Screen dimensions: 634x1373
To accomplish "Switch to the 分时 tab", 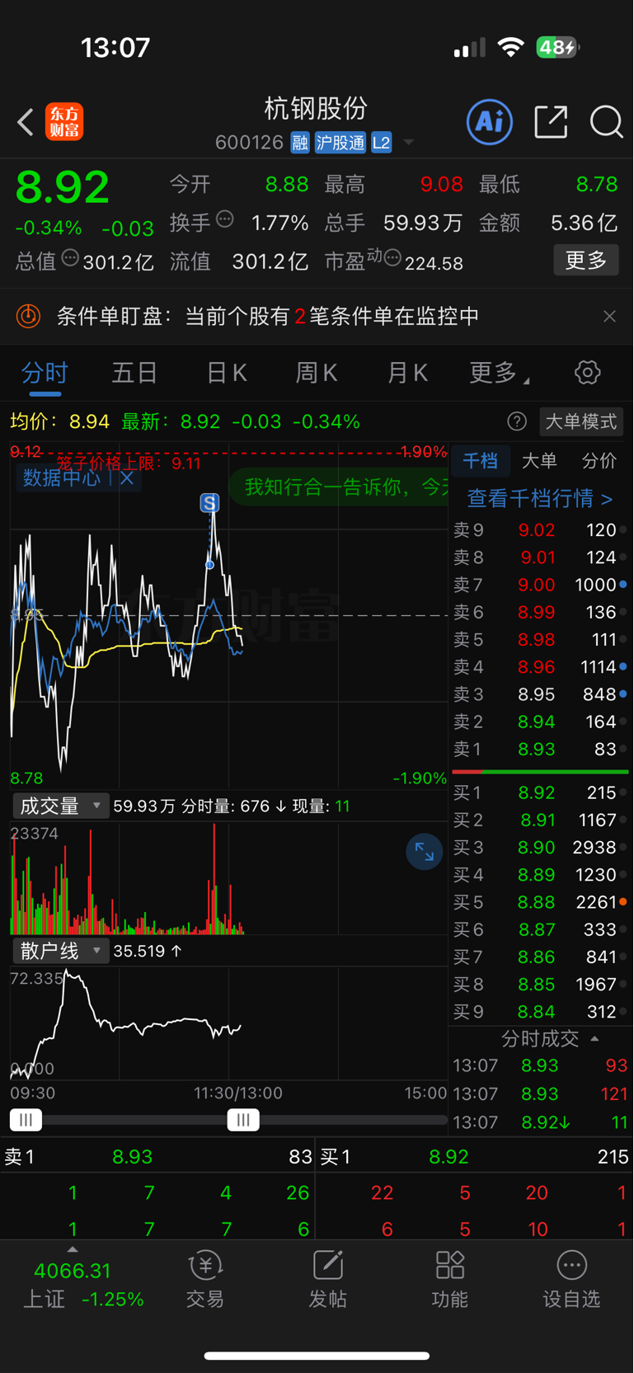I will tap(45, 373).
